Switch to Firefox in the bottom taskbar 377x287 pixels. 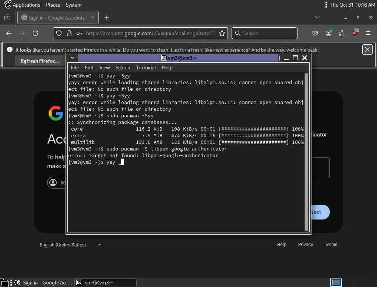[x=43, y=283]
